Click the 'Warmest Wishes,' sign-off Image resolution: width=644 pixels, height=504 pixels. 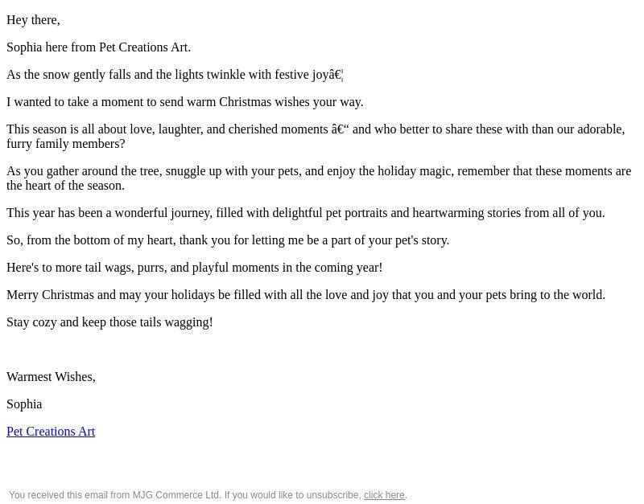coord(51,377)
